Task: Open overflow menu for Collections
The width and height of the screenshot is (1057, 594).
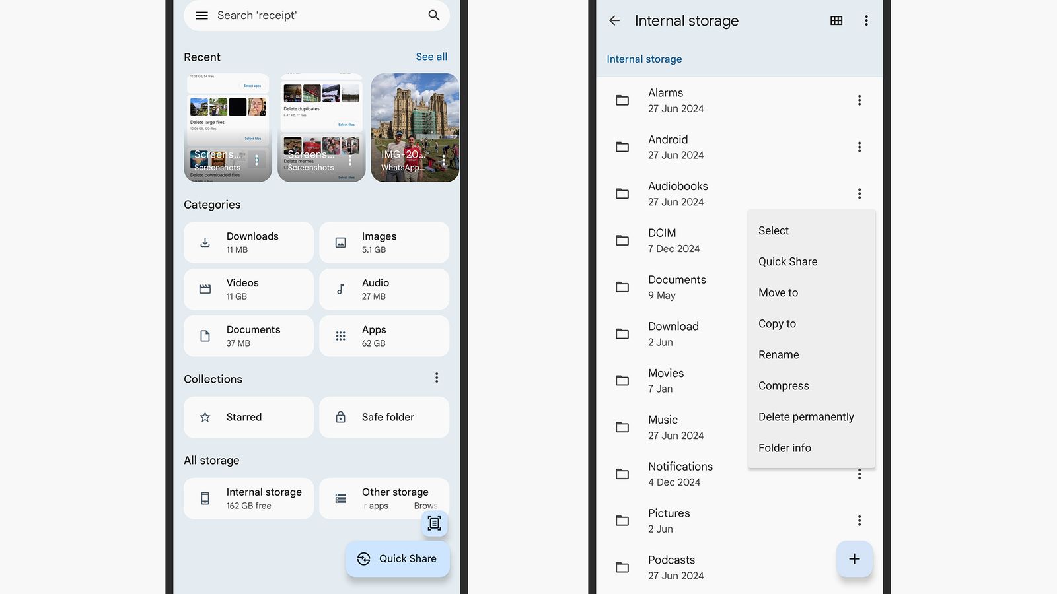Action: [437, 378]
